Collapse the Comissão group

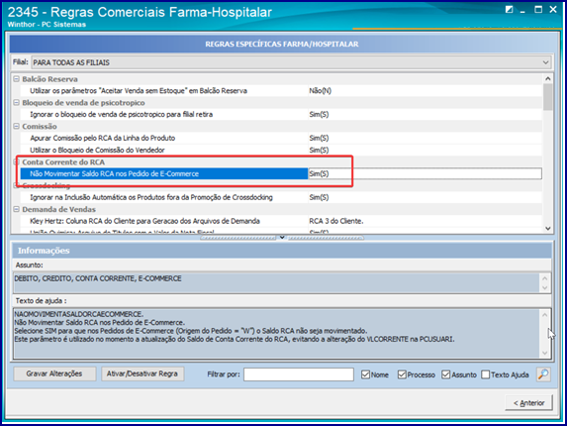(x=16, y=127)
